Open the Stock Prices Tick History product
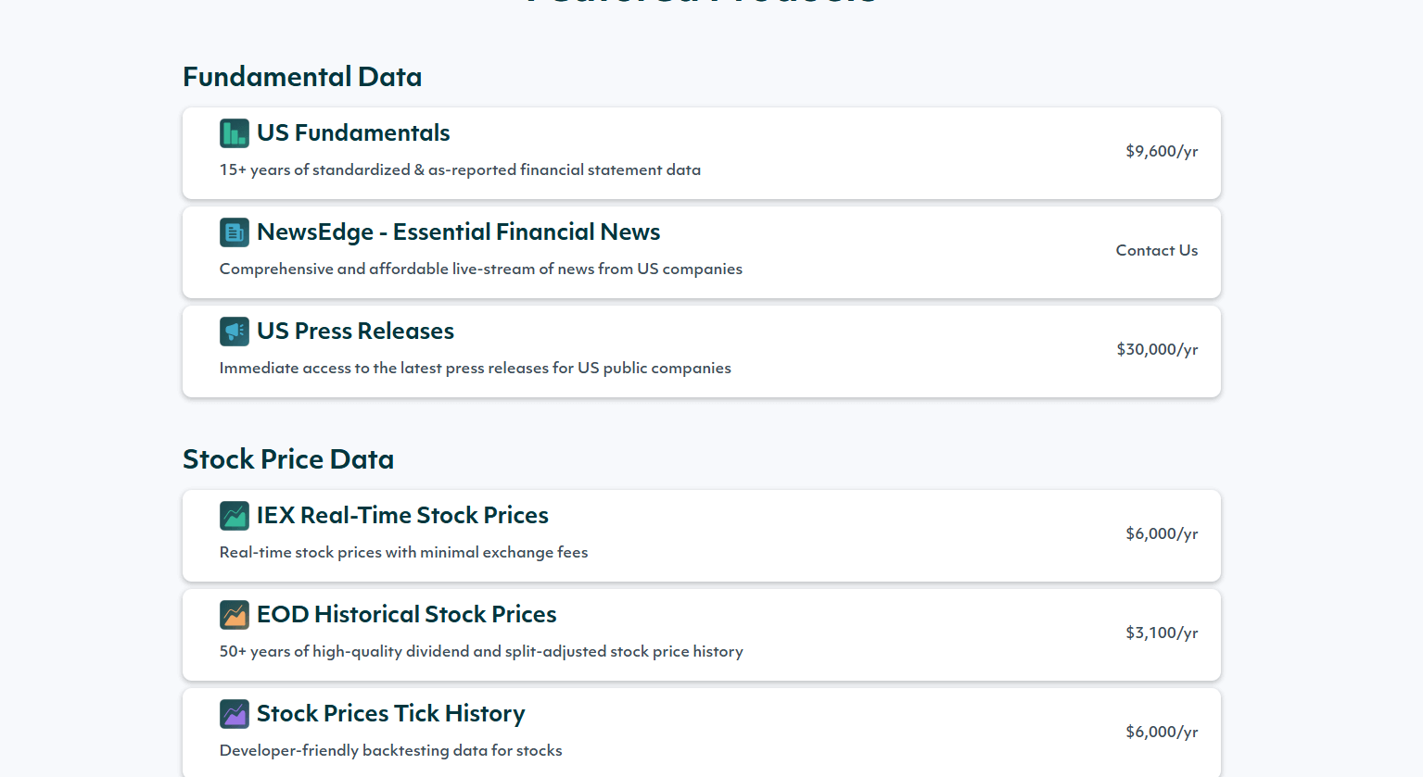This screenshot has width=1423, height=777. point(391,714)
